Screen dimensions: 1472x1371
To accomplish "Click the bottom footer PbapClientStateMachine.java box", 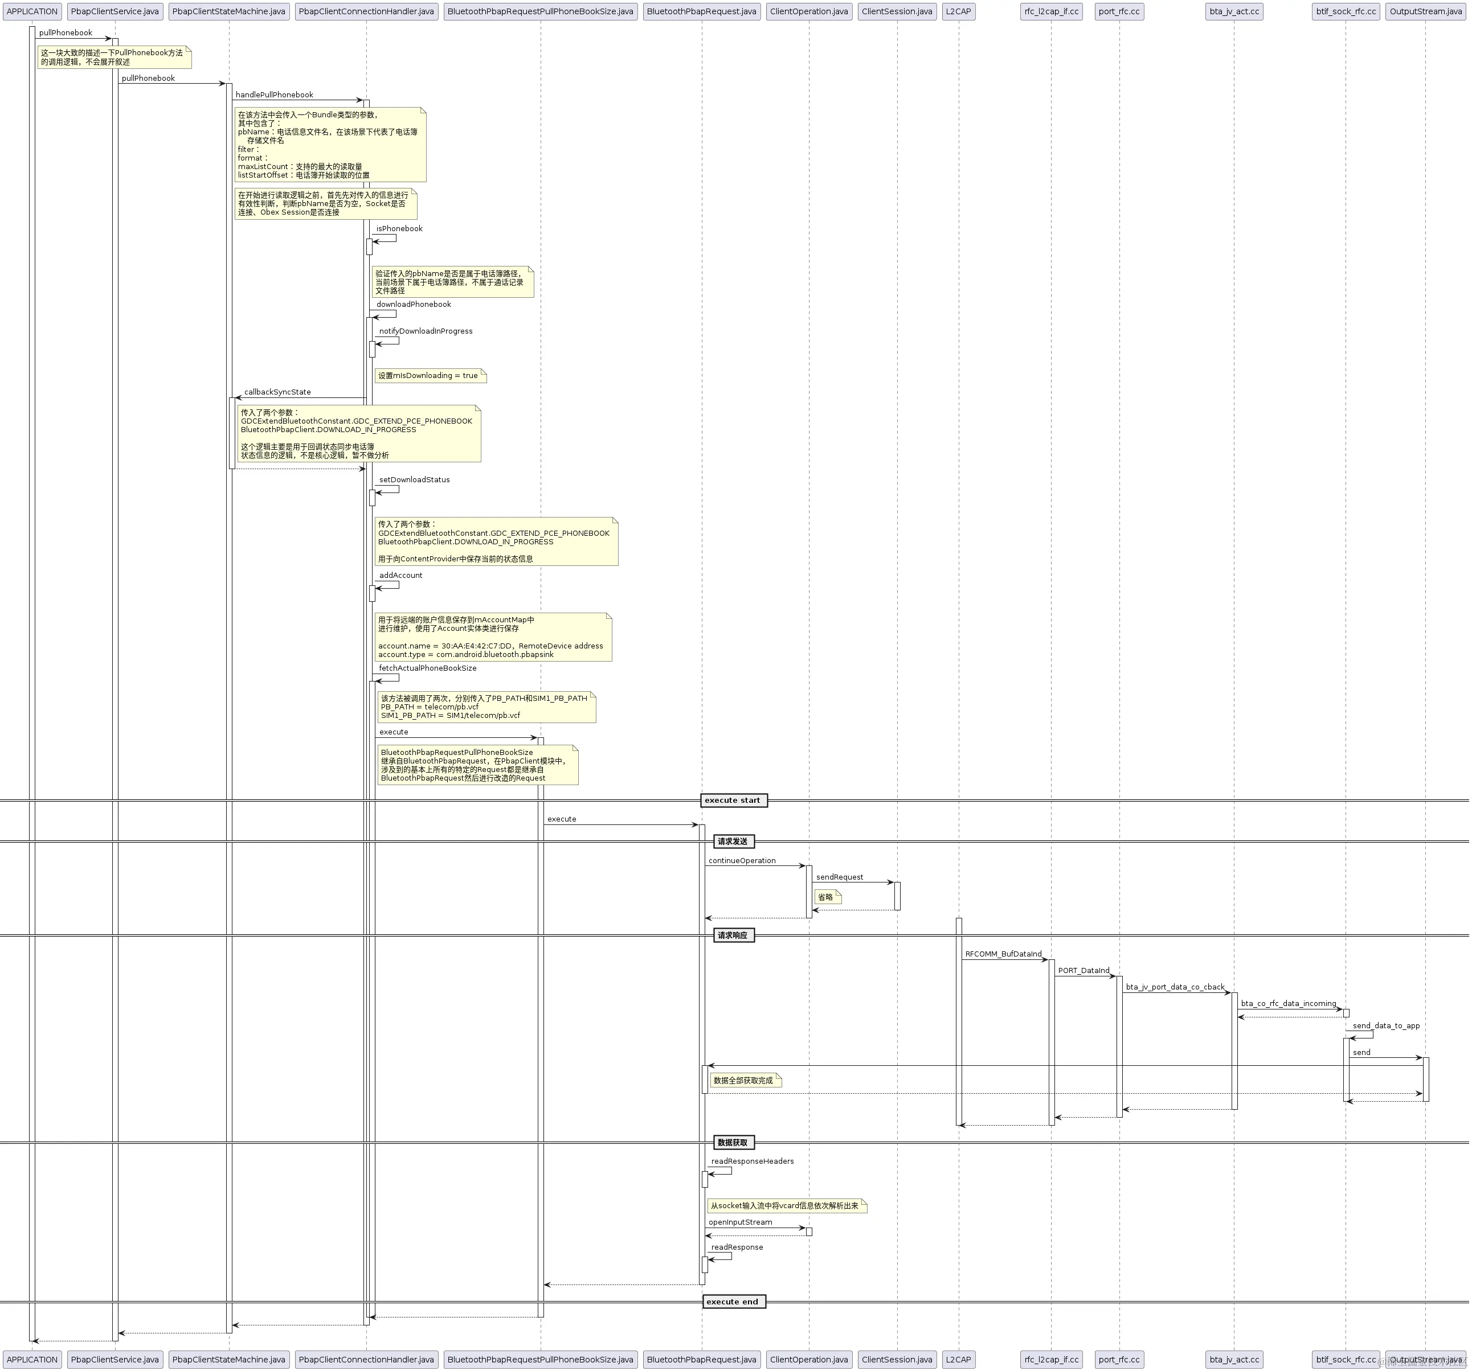I will pyautogui.click(x=229, y=1360).
